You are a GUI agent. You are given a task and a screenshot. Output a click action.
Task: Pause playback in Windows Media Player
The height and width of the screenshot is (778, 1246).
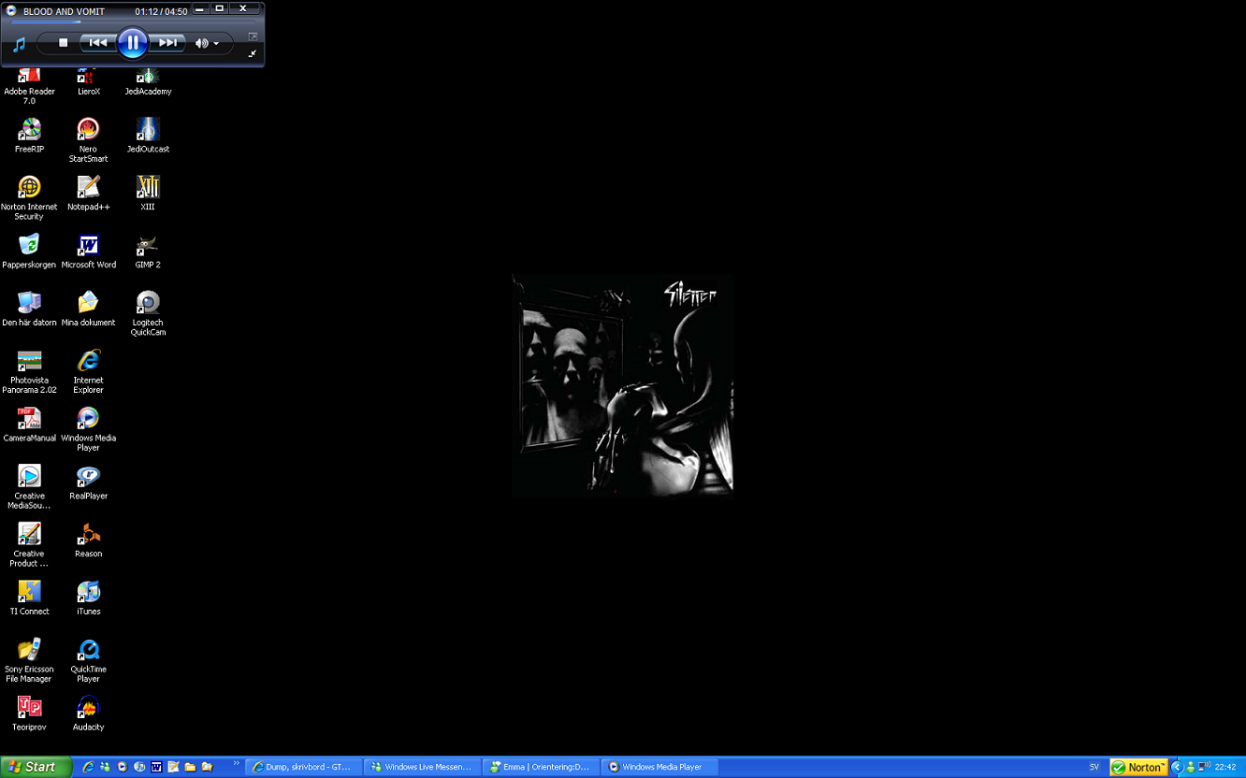tap(133, 42)
